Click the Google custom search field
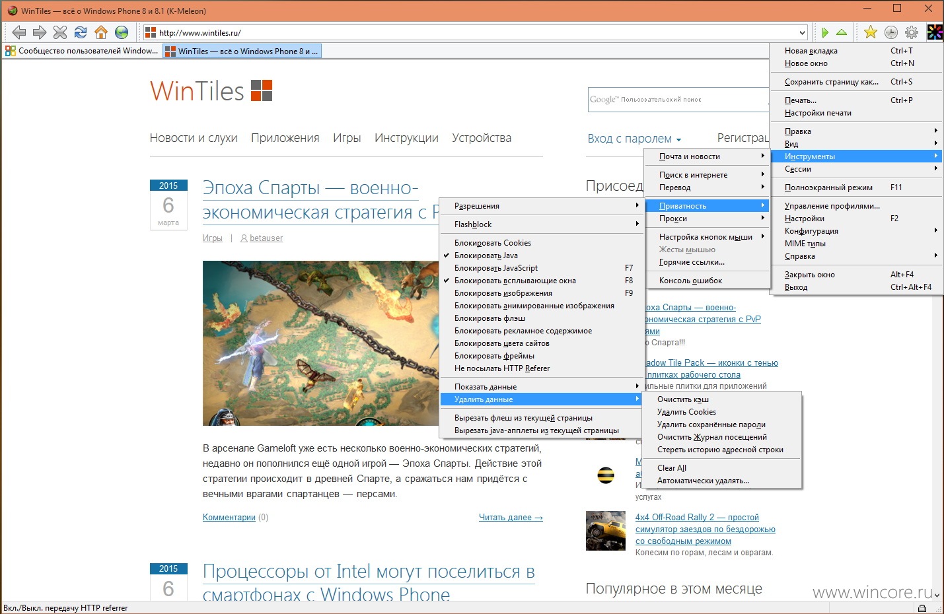 (x=678, y=100)
